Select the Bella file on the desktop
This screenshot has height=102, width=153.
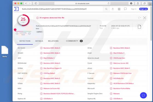[x=5, y=52]
